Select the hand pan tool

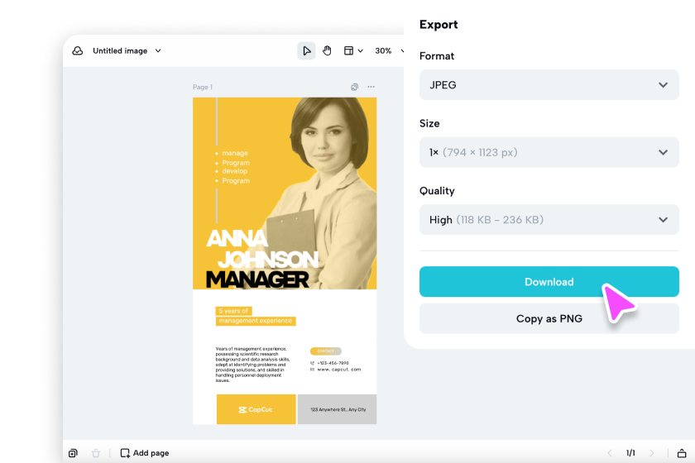tap(327, 51)
